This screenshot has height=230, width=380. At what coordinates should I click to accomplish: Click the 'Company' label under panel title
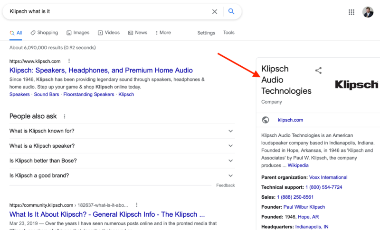coord(271,102)
